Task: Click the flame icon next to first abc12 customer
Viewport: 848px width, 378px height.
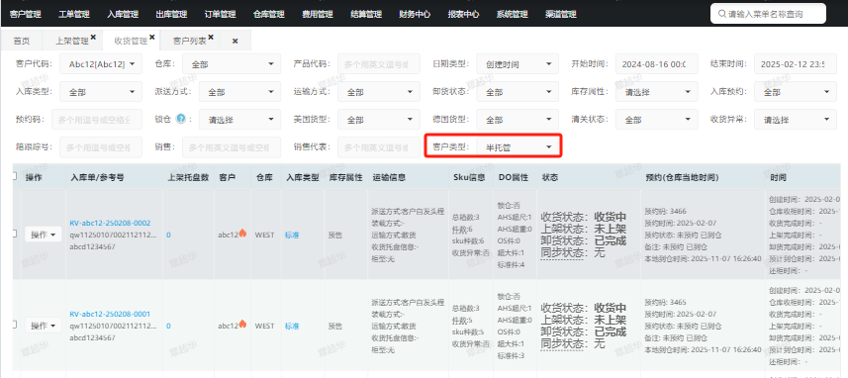Action: pyautogui.click(x=242, y=234)
